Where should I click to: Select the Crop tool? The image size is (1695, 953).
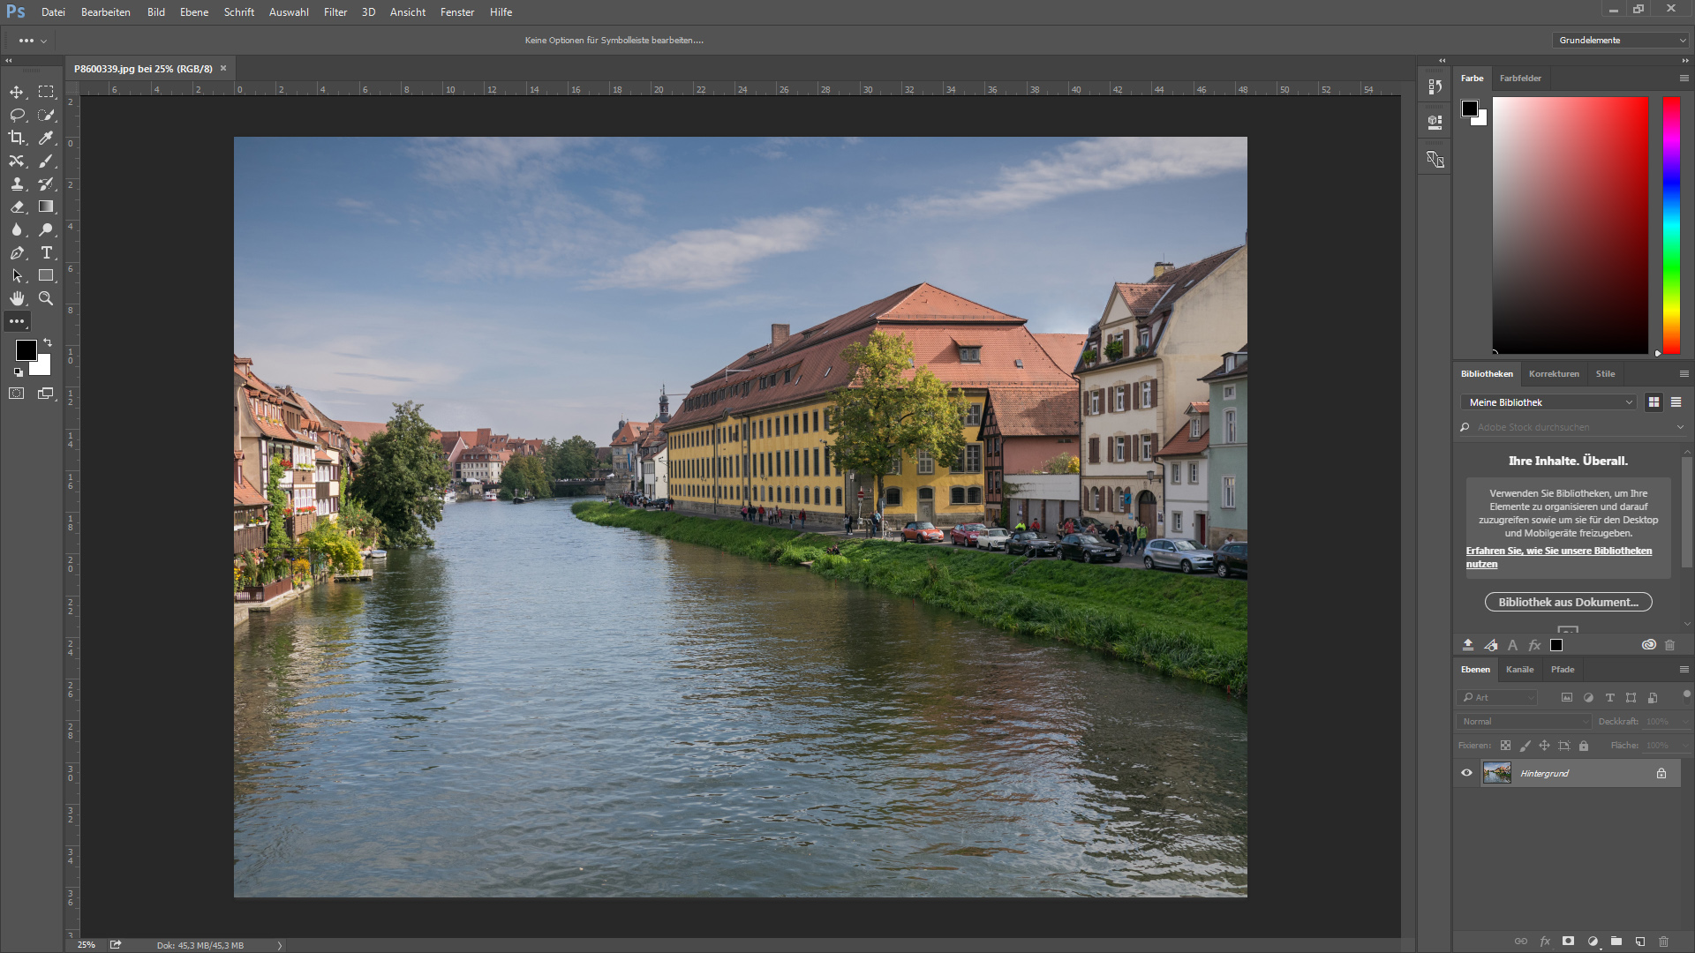[17, 138]
